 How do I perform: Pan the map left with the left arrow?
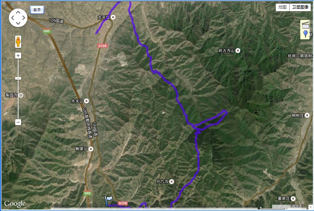(13, 18)
